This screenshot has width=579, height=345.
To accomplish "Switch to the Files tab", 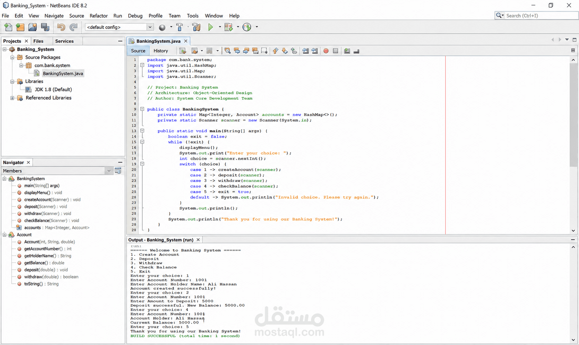I will point(38,41).
